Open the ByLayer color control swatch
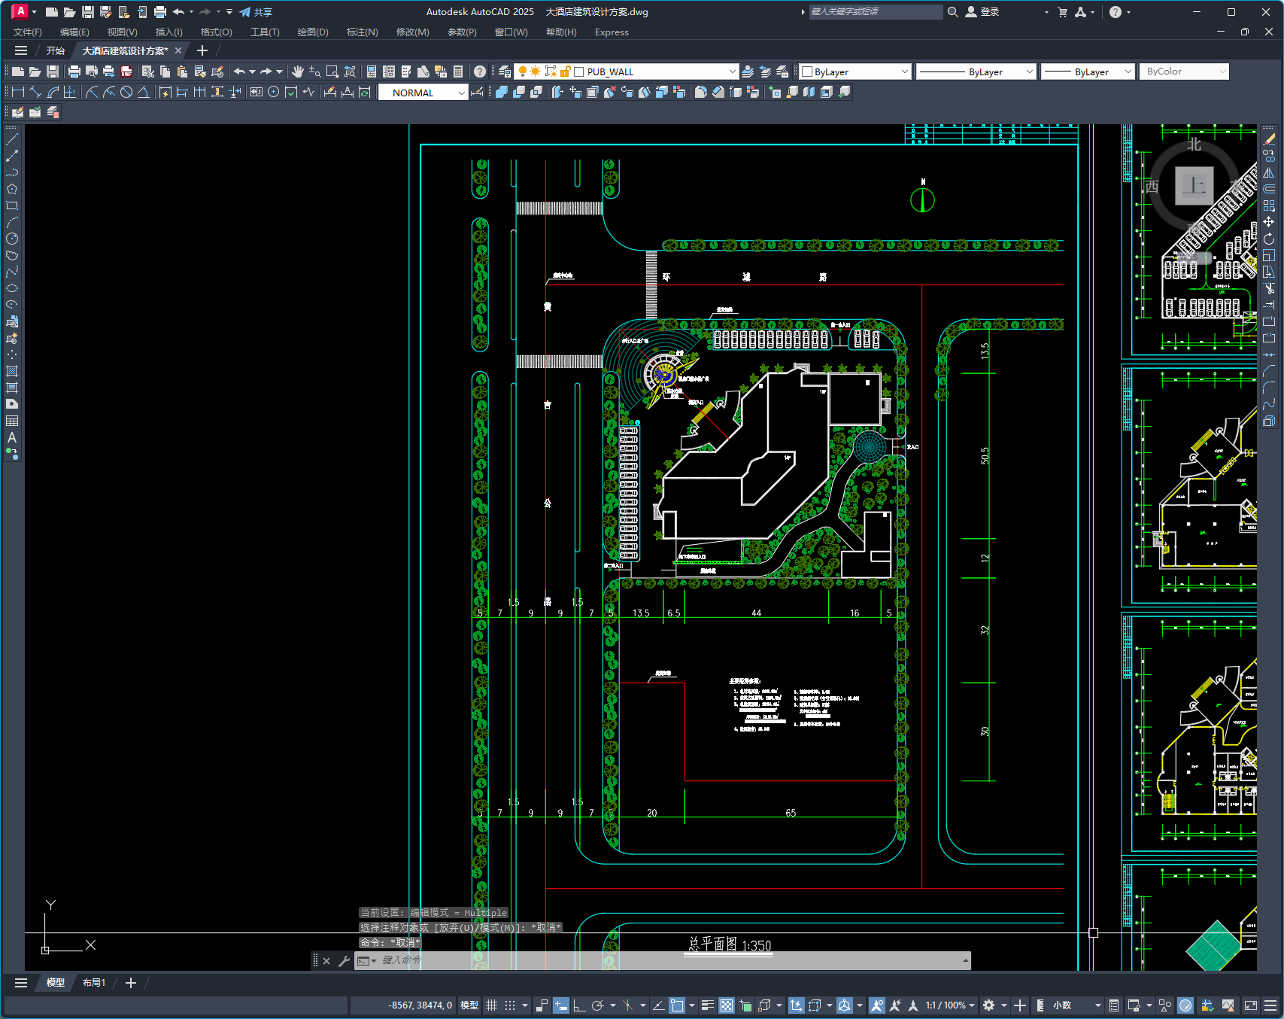 point(855,71)
